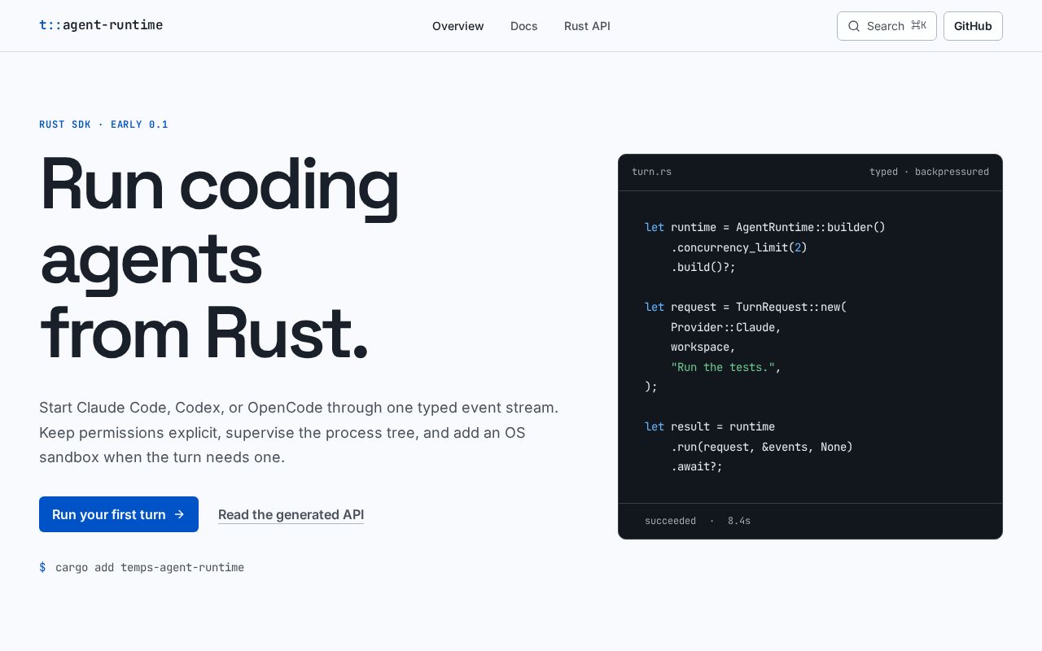Visit the GitHub button
This screenshot has height=651, width=1042.
tap(973, 26)
